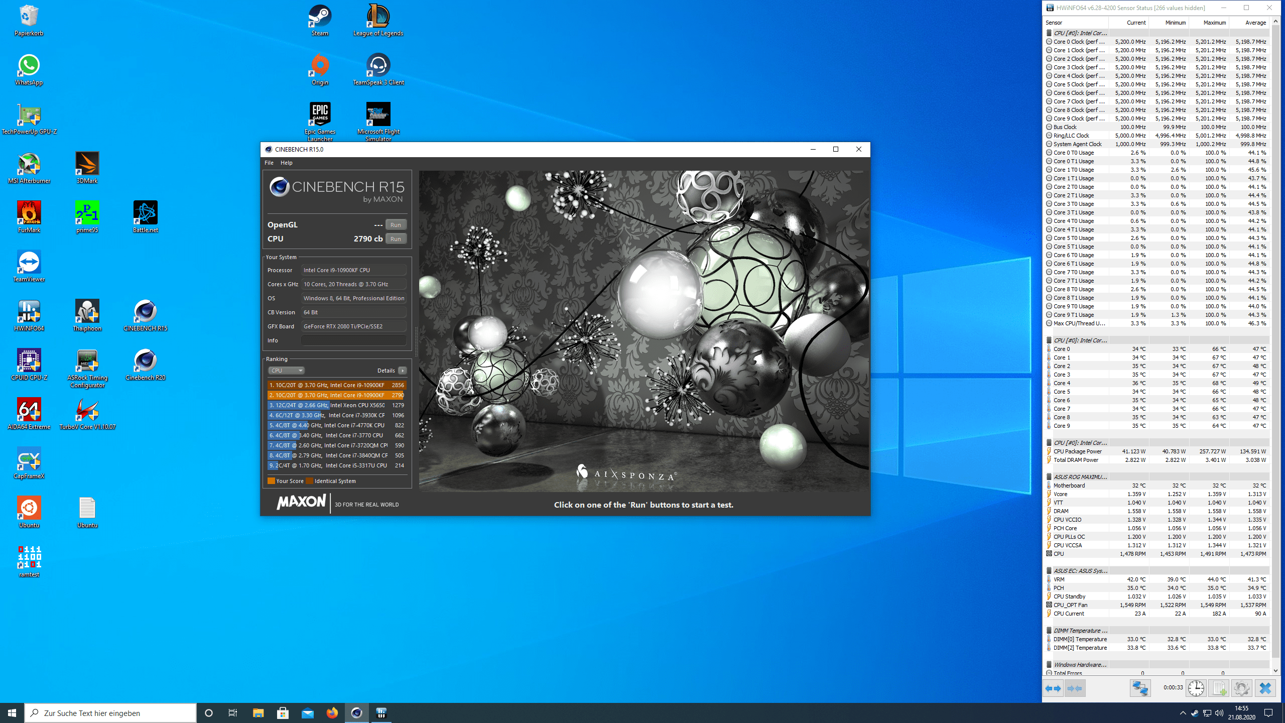1285x723 pixels.
Task: Select the Battle.net desktop icon
Action: 145,217
